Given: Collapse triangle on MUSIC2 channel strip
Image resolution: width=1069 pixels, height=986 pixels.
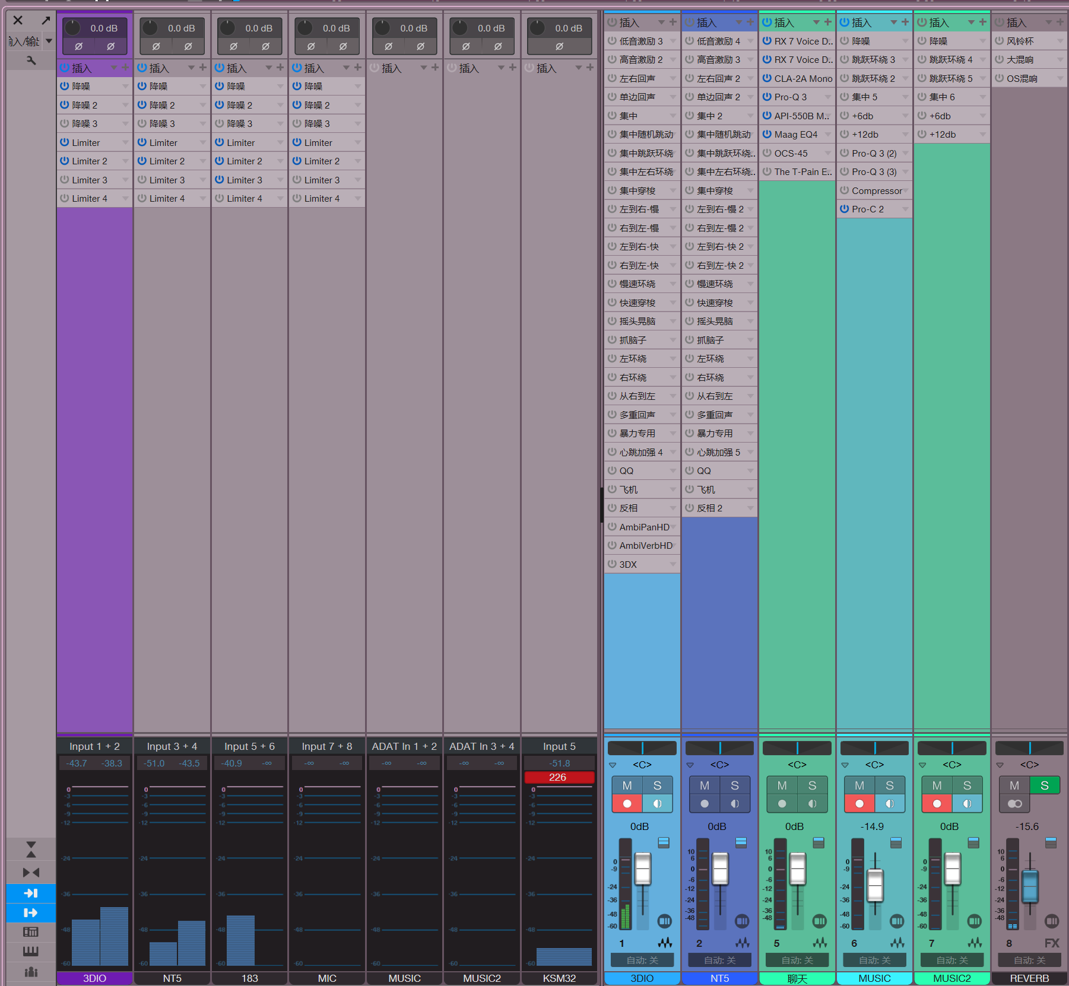Looking at the screenshot, I should click(x=922, y=765).
